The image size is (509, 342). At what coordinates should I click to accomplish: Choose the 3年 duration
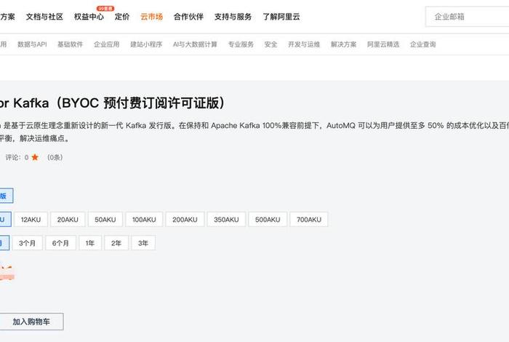pos(143,243)
